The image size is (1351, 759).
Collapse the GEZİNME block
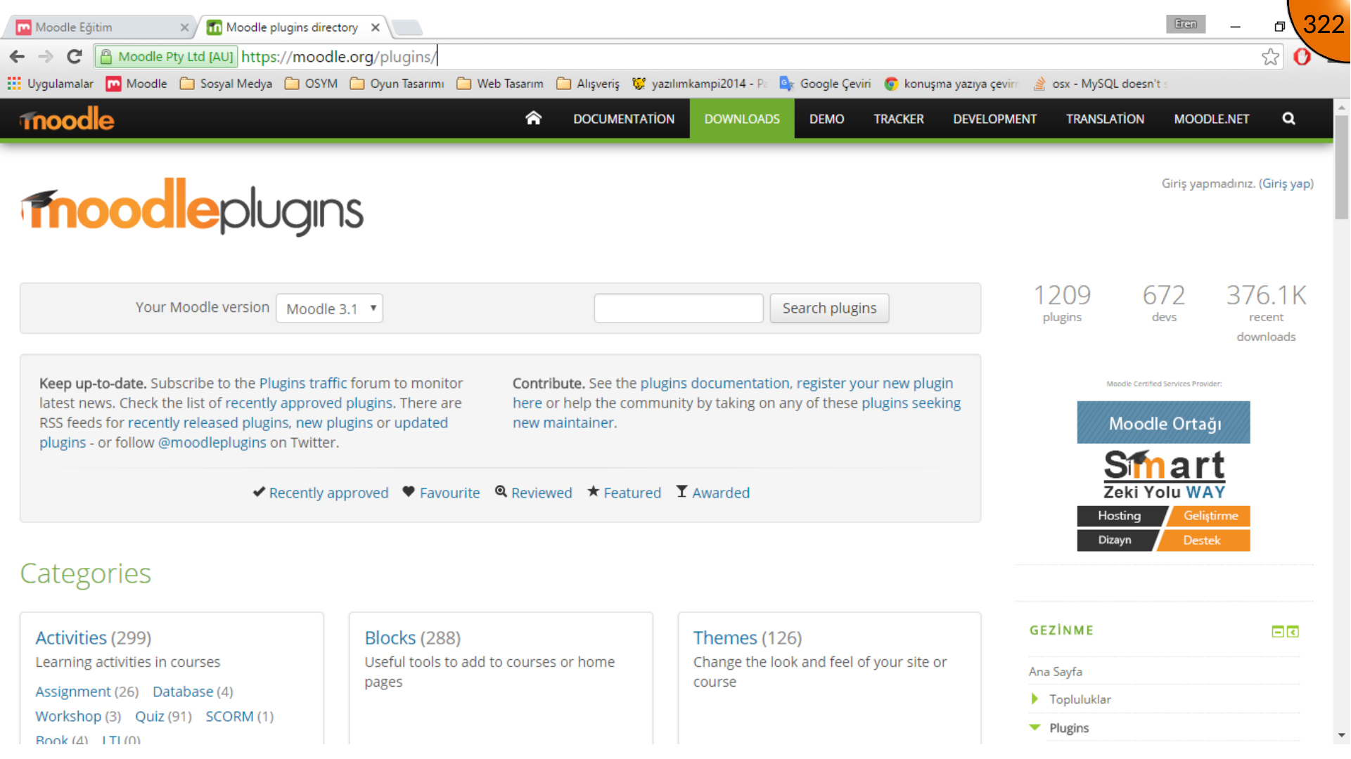(x=1277, y=631)
